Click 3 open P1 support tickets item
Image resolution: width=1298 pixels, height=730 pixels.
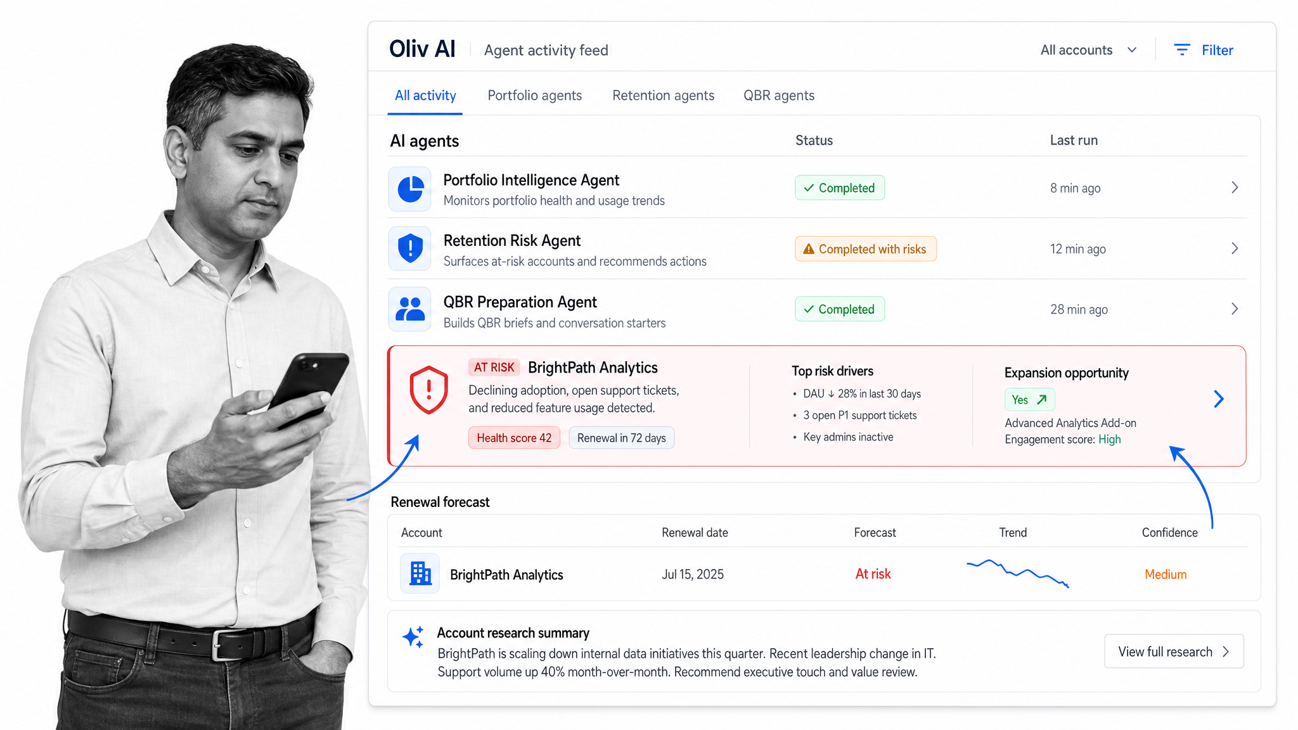pos(860,415)
